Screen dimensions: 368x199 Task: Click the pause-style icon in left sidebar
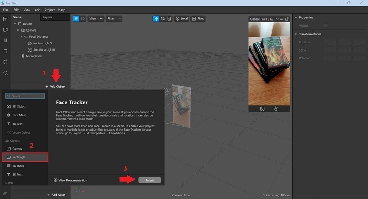[x=5, y=41]
